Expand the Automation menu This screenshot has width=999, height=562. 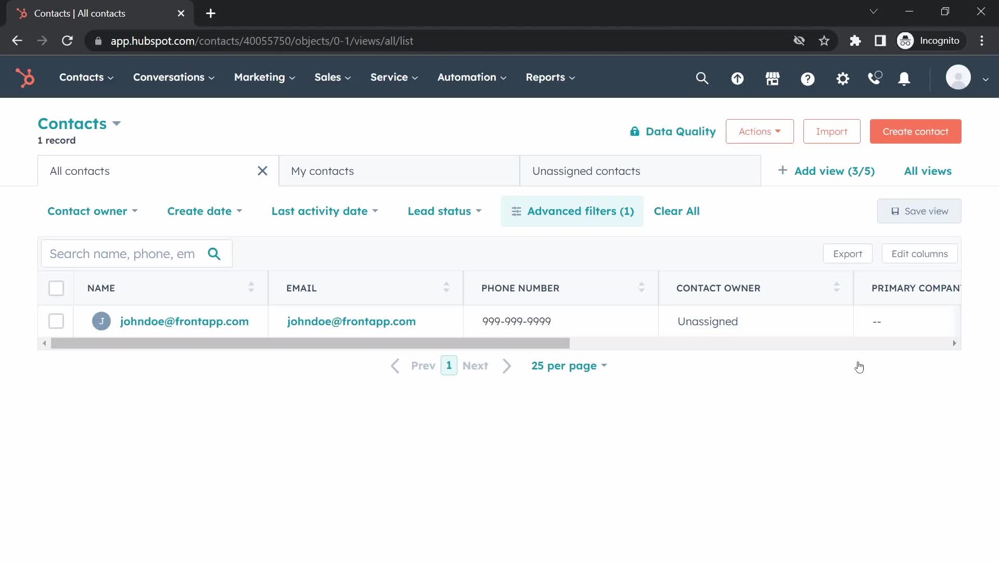(471, 78)
